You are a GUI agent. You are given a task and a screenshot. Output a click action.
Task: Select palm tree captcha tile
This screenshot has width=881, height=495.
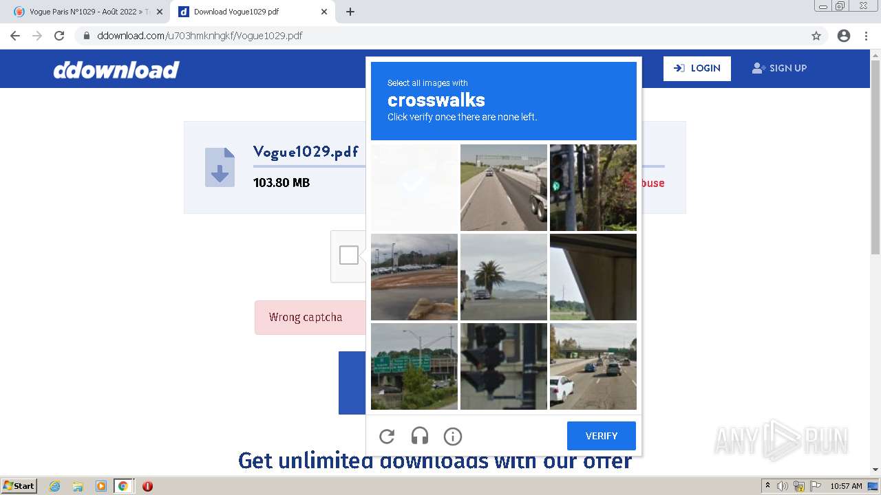coord(504,277)
